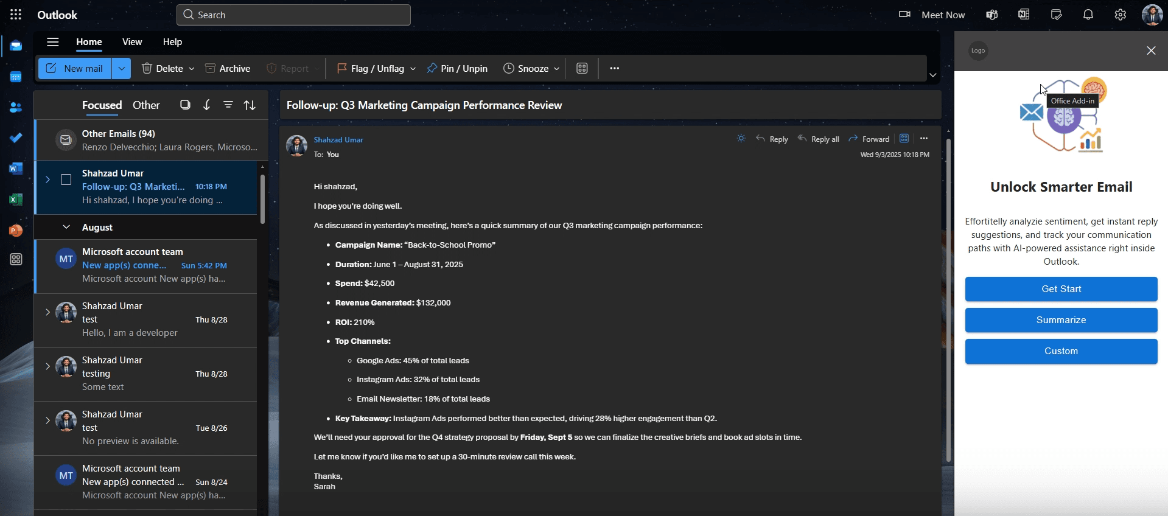Open Calendar in the left sidebar
The width and height of the screenshot is (1168, 516).
coord(16,77)
